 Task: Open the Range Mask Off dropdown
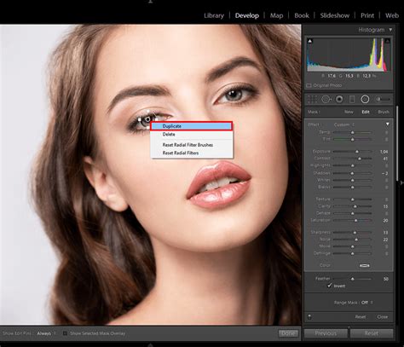pyautogui.click(x=366, y=303)
